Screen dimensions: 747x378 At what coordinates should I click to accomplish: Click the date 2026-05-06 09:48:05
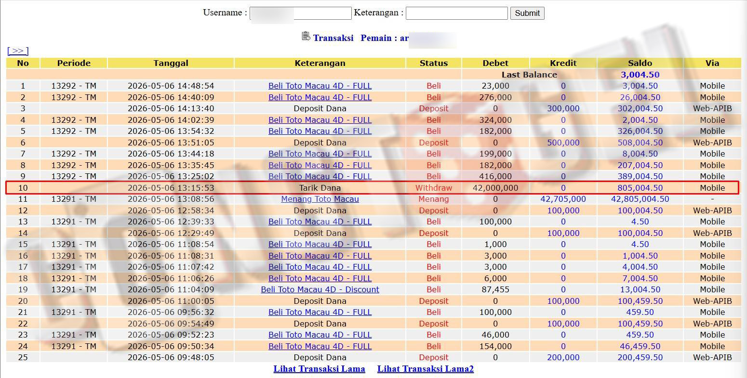(x=171, y=357)
